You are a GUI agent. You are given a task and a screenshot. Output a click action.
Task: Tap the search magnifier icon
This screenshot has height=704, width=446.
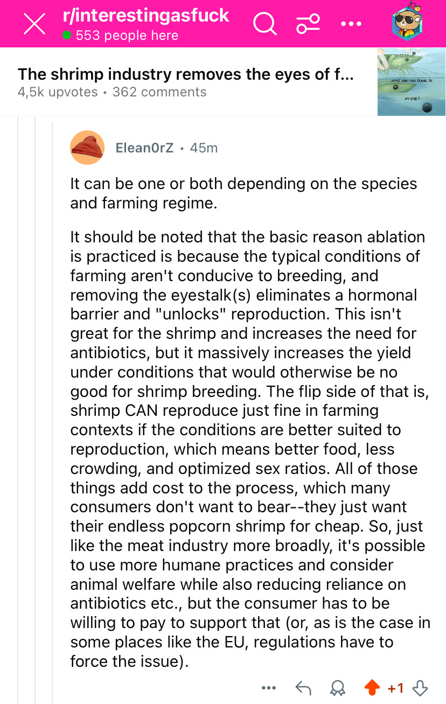click(264, 24)
